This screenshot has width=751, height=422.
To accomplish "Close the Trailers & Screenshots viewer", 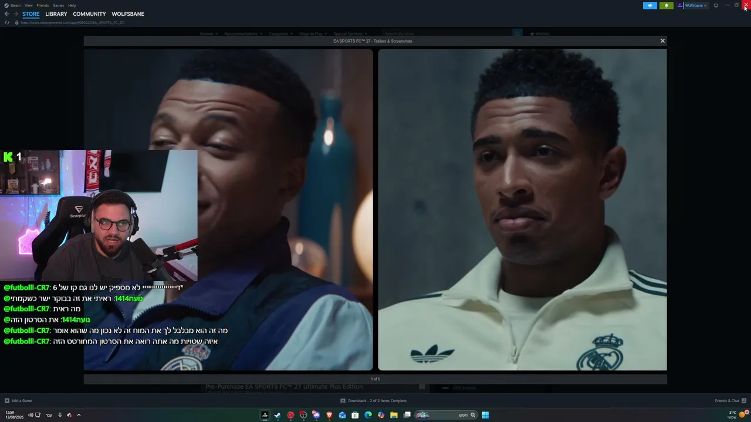I will (x=662, y=41).
